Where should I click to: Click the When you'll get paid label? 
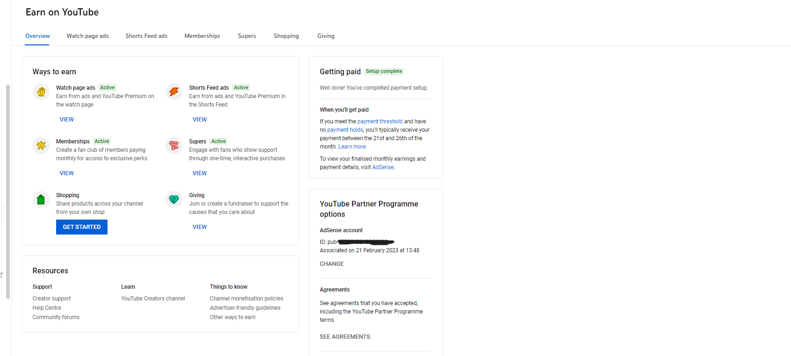[344, 110]
